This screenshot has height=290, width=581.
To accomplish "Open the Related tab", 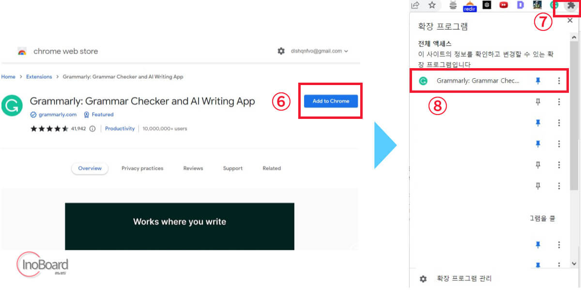I will (x=272, y=168).
